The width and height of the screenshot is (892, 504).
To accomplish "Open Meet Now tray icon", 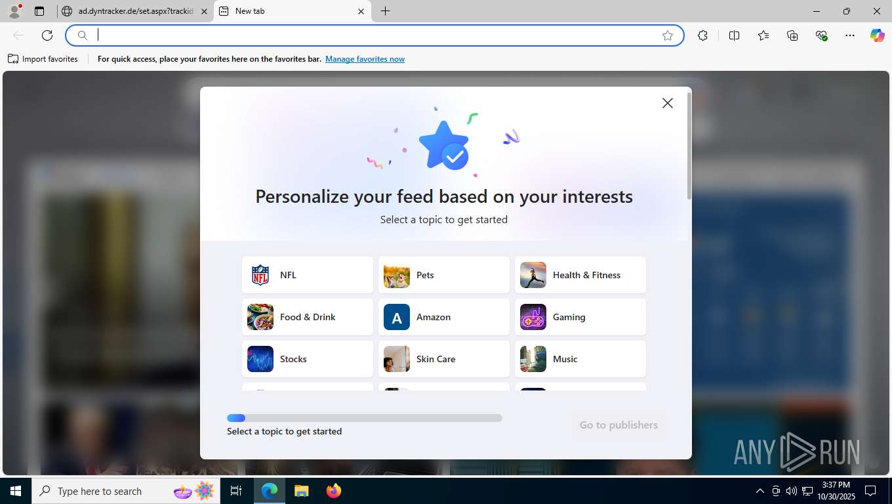I will pyautogui.click(x=776, y=491).
